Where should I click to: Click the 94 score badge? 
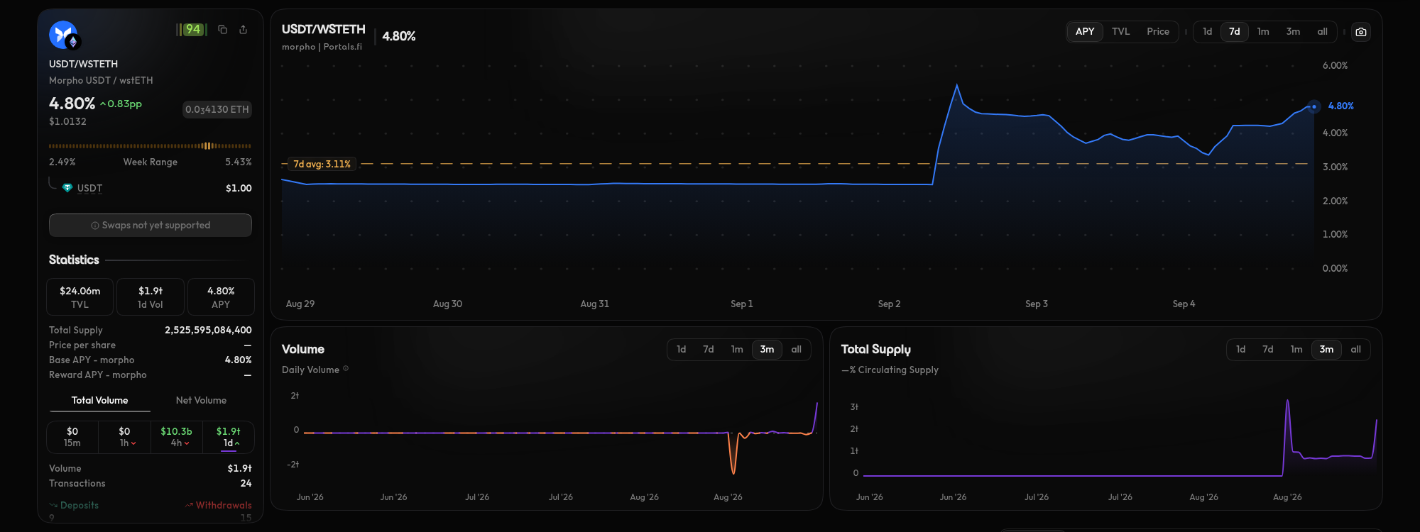(x=192, y=30)
